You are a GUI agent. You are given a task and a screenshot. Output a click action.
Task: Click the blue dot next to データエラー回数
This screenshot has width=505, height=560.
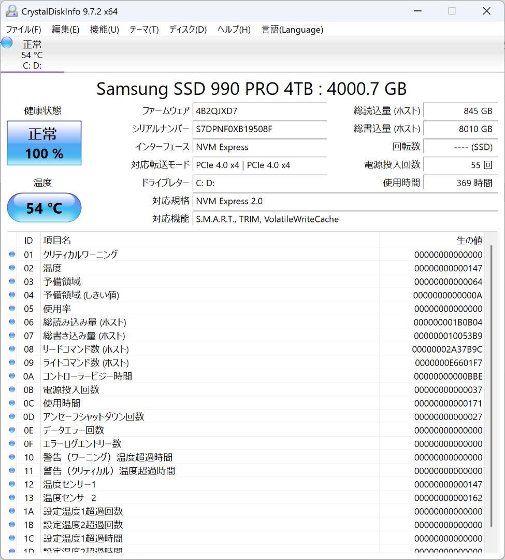coord(12,430)
